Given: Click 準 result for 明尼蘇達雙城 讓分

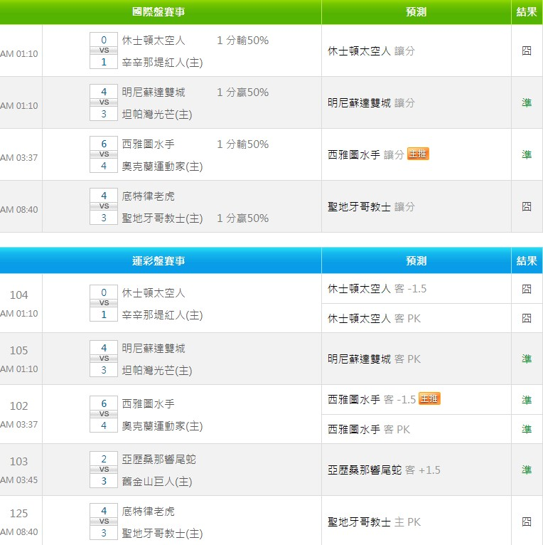Looking at the screenshot, I should pos(527,103).
